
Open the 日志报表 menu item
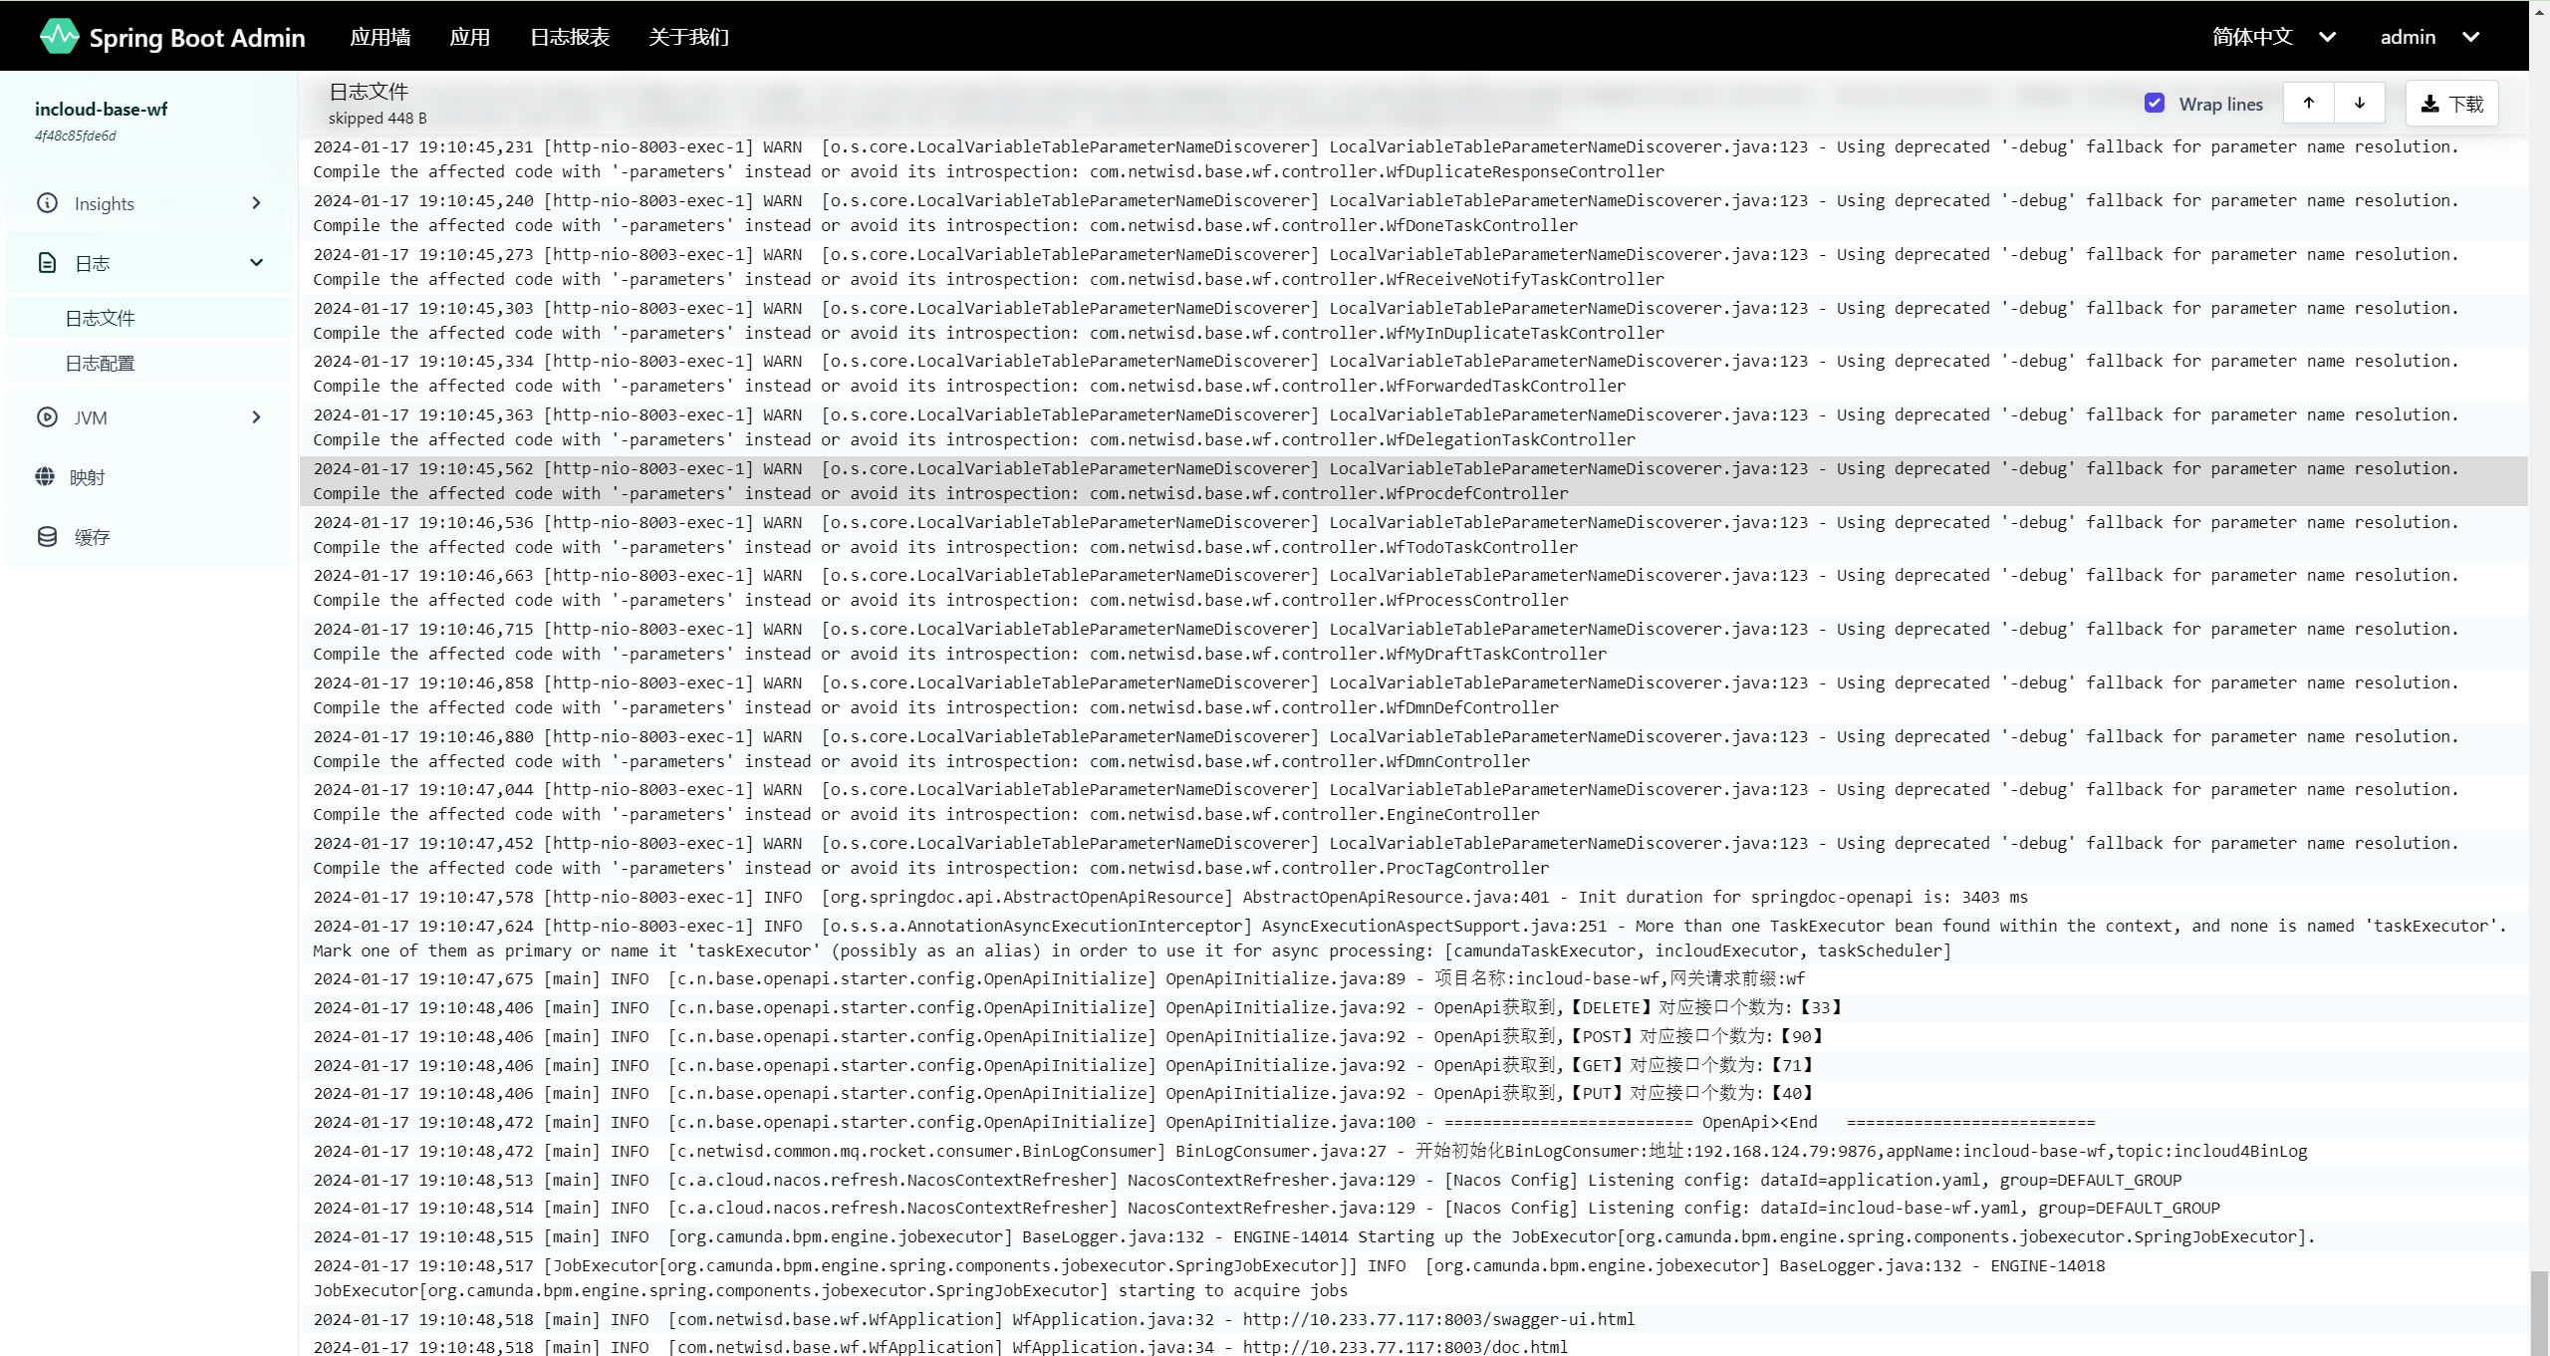(570, 37)
